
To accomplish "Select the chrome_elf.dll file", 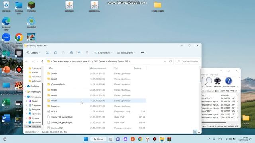I will click(x=96, y=128).
